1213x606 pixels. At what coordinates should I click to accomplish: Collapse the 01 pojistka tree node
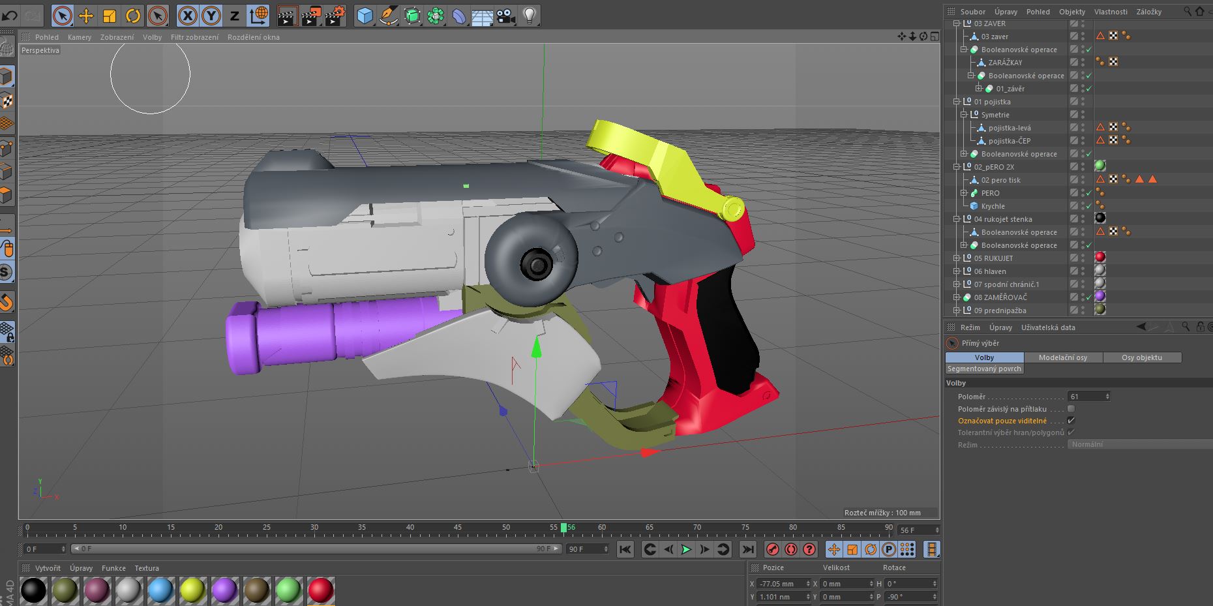[x=957, y=102]
